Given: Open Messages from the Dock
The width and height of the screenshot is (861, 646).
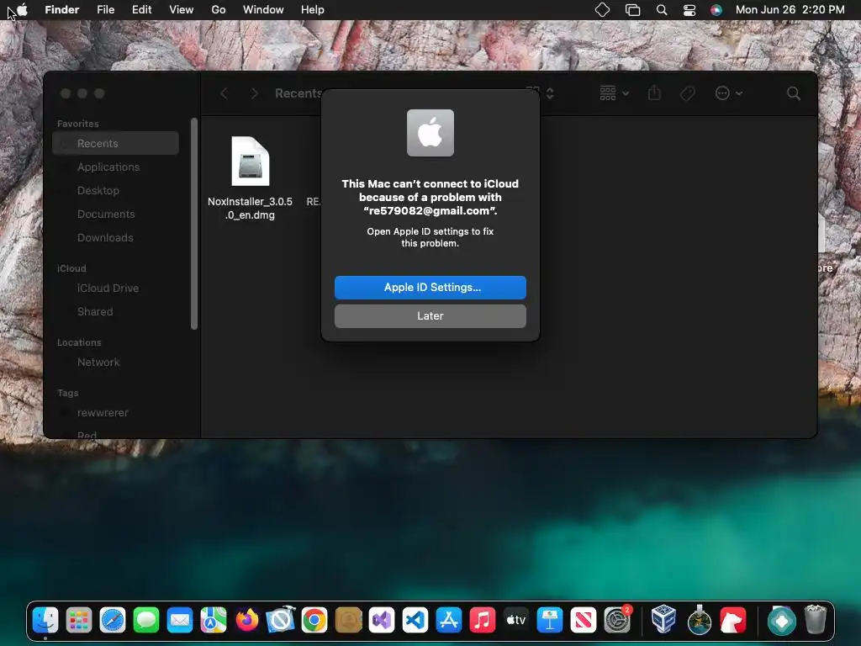Looking at the screenshot, I should (x=146, y=621).
